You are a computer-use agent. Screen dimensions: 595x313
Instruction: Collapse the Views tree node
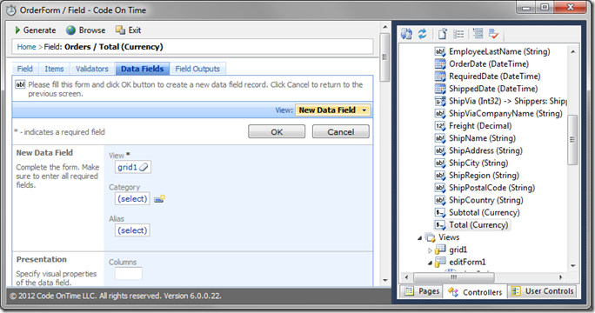[x=419, y=238]
